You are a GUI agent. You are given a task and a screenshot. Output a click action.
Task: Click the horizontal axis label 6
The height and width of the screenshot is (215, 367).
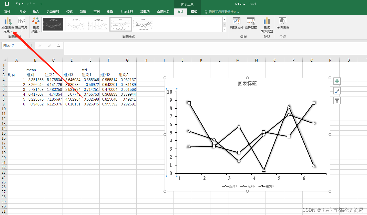click(x=304, y=178)
